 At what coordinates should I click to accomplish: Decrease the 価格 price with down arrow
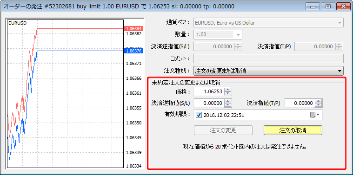coord(228,93)
